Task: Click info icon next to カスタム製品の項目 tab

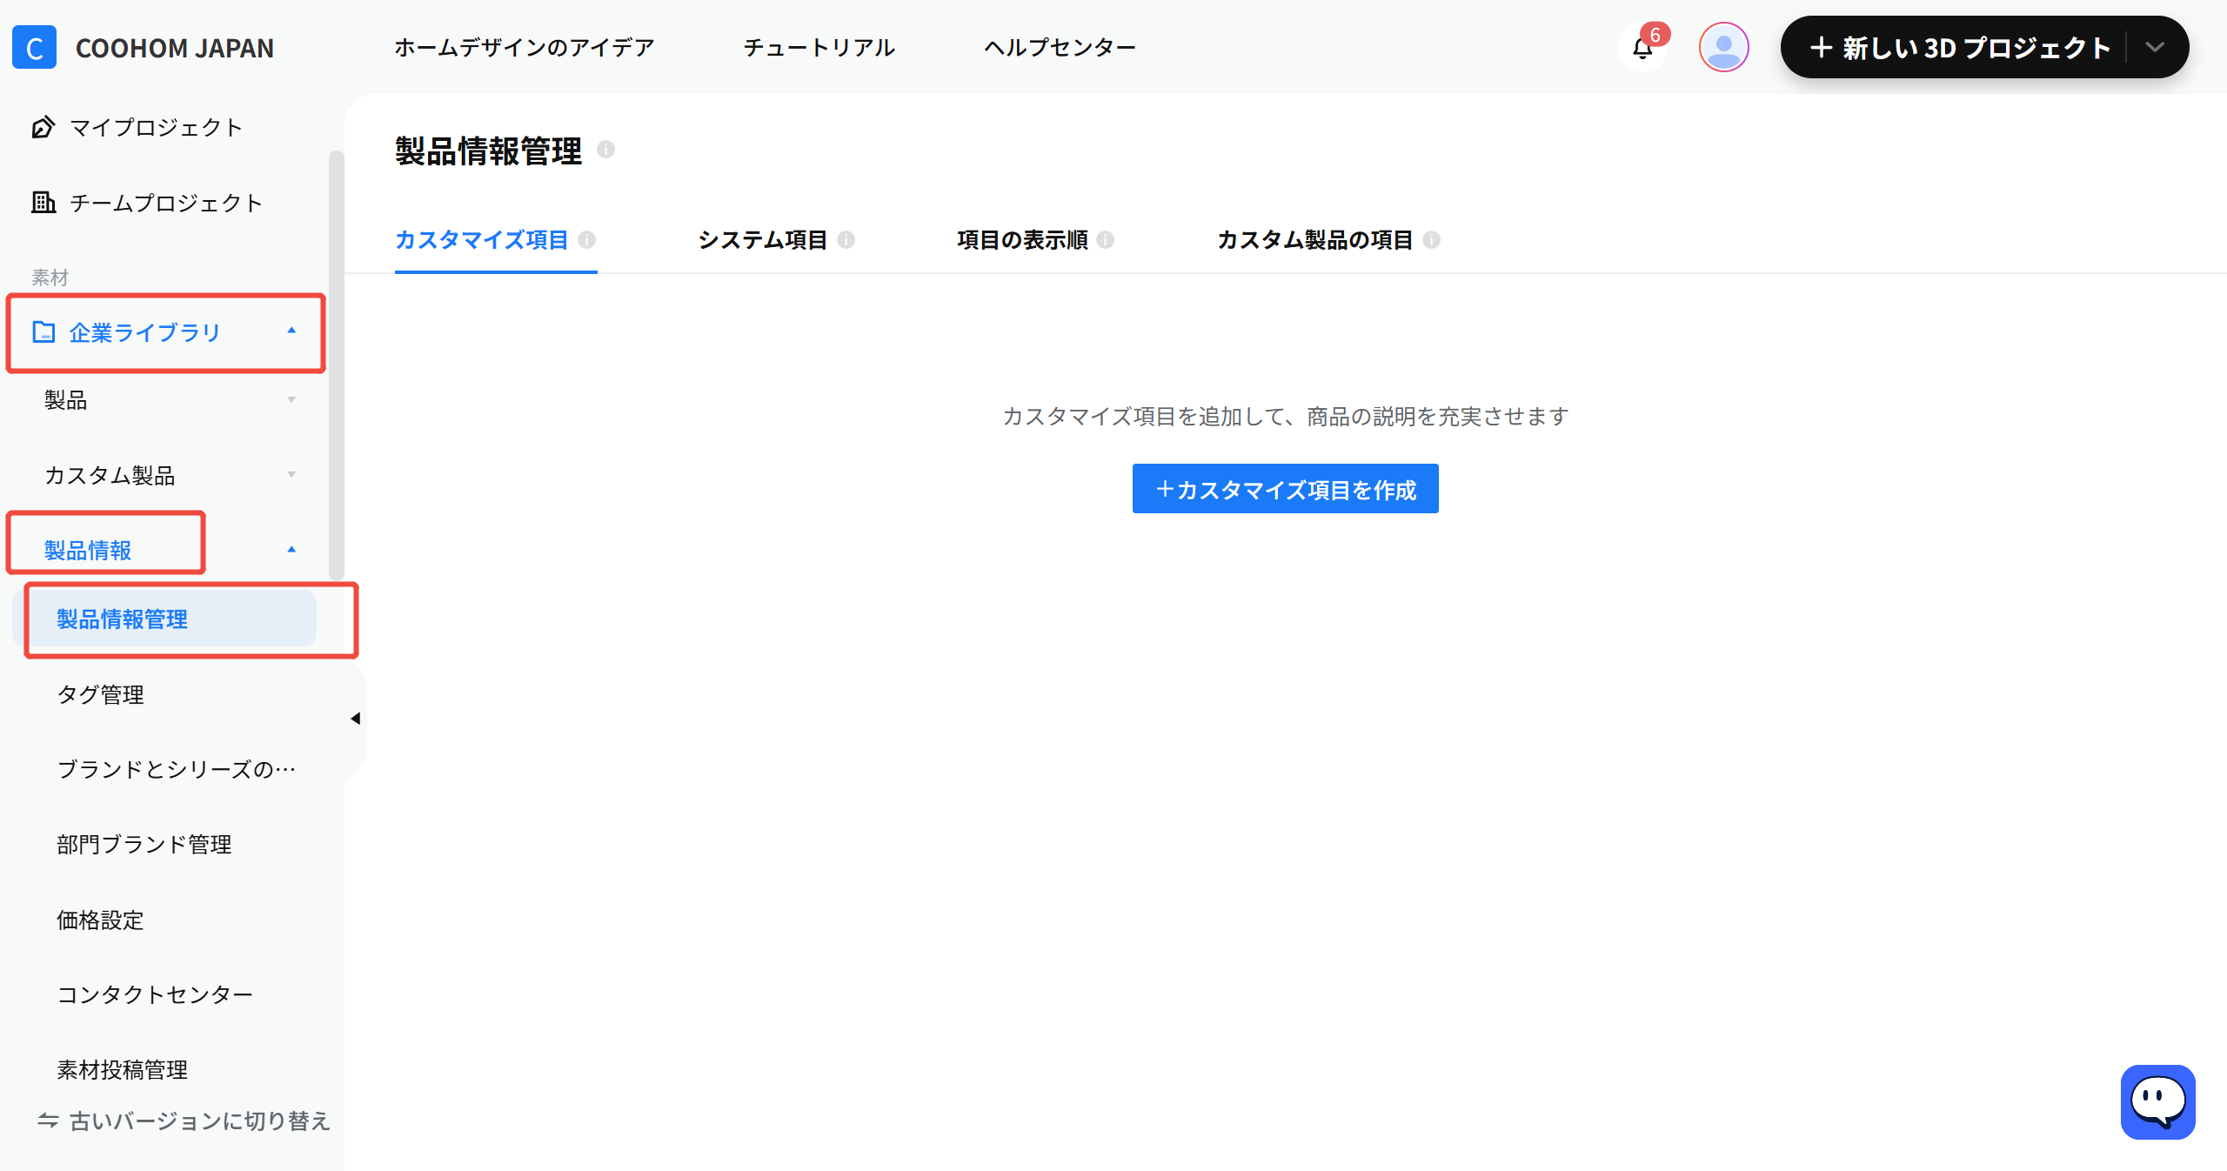Action: click(1432, 239)
